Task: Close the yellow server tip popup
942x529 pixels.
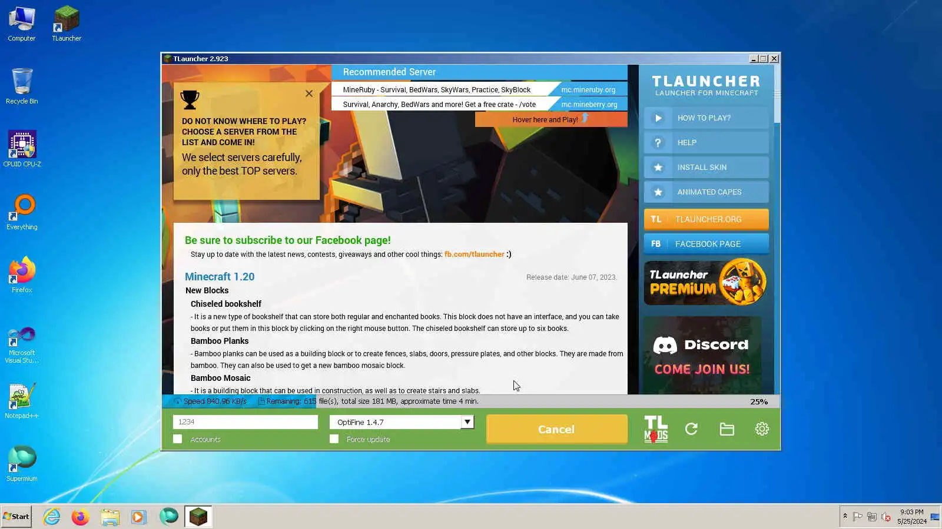Action: pyautogui.click(x=309, y=93)
